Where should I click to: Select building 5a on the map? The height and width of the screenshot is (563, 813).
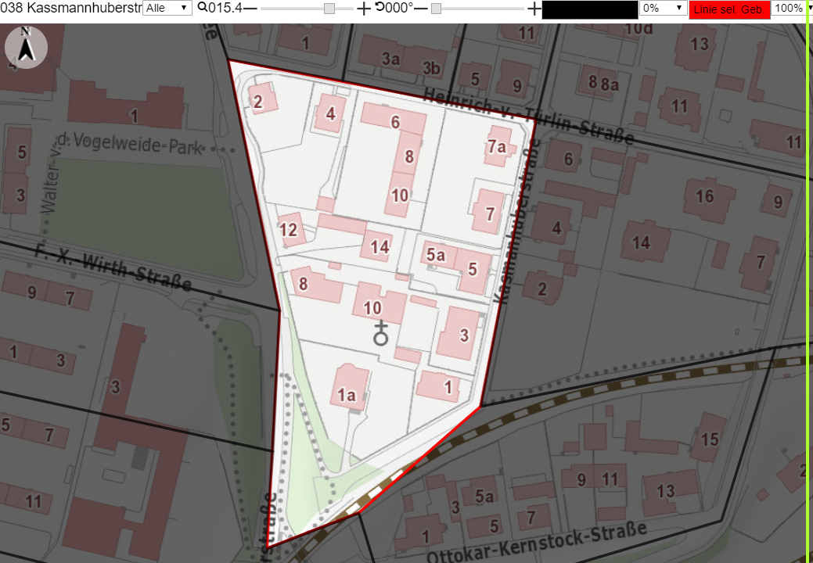(437, 255)
